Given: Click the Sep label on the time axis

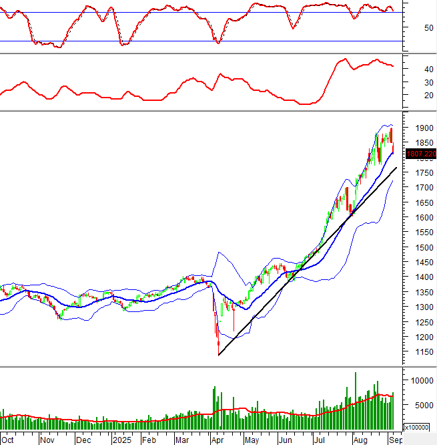Looking at the screenshot, I should click(394, 440).
